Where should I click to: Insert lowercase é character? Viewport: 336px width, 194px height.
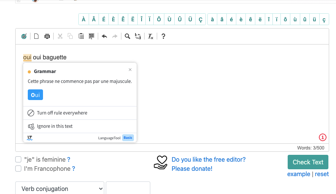[231, 19]
